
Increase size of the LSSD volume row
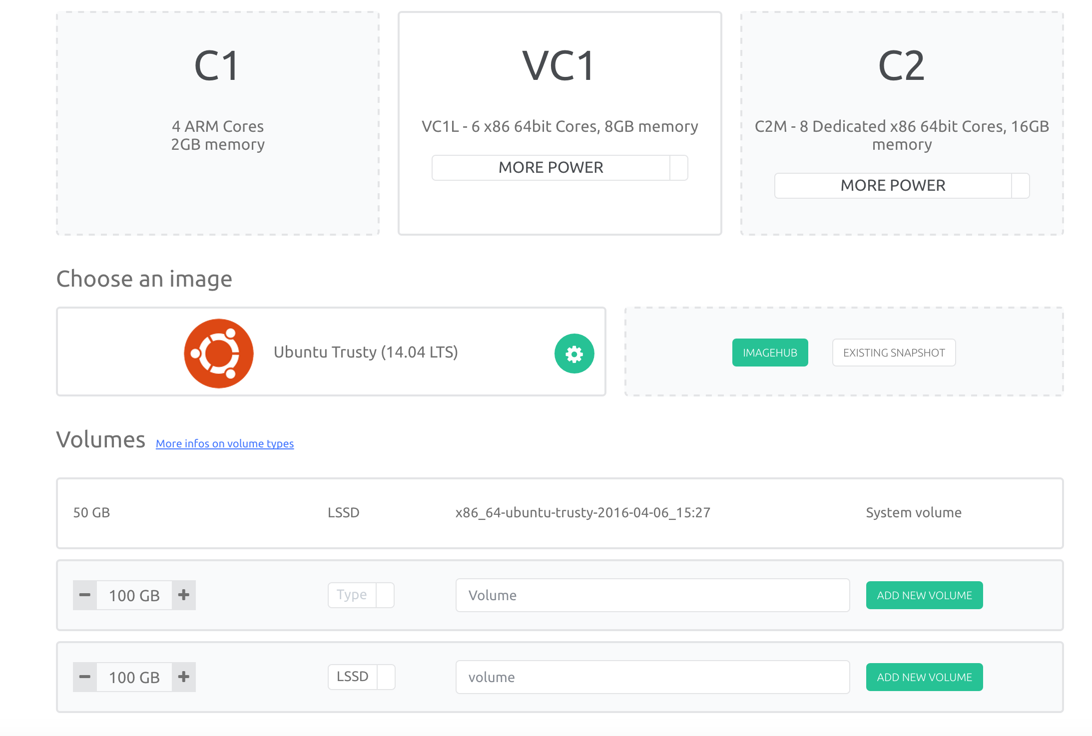tap(184, 677)
